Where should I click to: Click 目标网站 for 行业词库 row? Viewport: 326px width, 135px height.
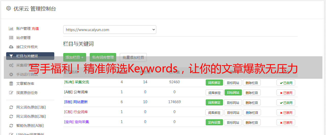click(233, 112)
